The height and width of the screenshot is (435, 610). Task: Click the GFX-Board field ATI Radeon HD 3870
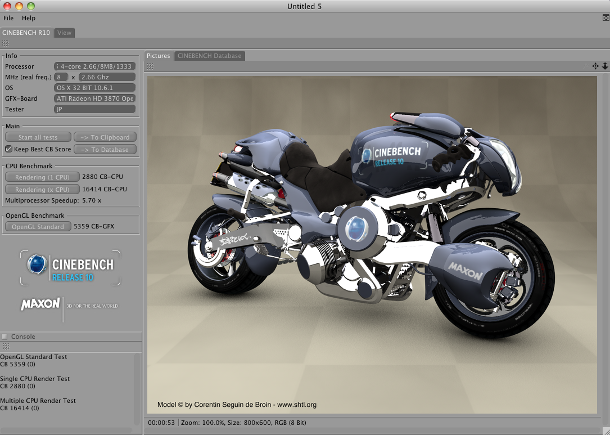[x=94, y=98]
